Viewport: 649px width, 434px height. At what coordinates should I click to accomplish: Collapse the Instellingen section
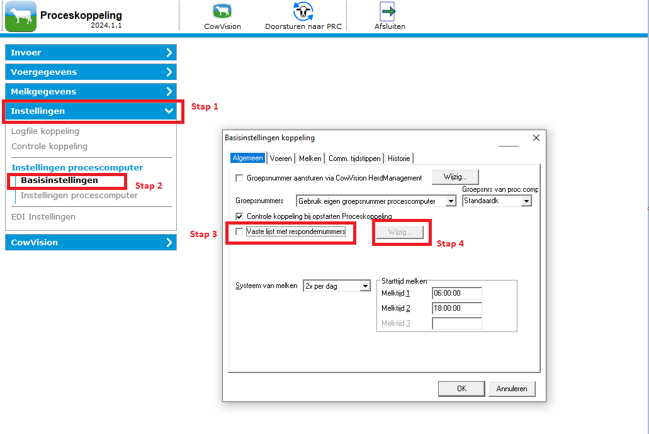91,111
